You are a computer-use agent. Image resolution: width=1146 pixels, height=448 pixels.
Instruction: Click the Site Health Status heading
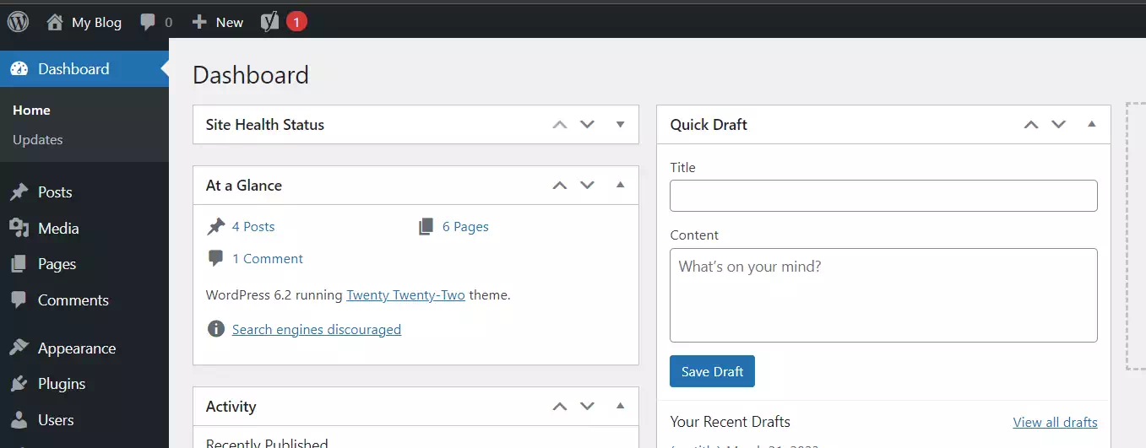[265, 125]
